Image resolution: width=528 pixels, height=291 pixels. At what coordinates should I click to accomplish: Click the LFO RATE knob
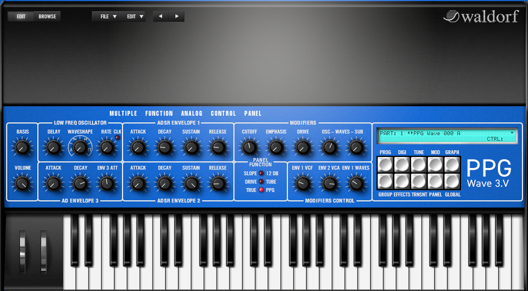(107, 147)
